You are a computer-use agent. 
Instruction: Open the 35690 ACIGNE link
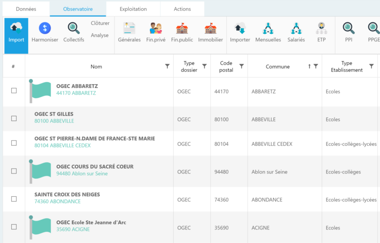73,229
